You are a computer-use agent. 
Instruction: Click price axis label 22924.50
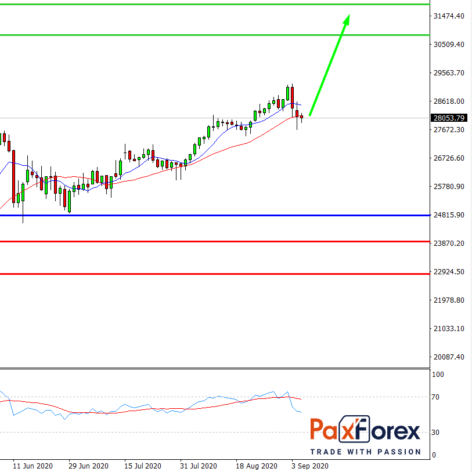[x=449, y=272]
